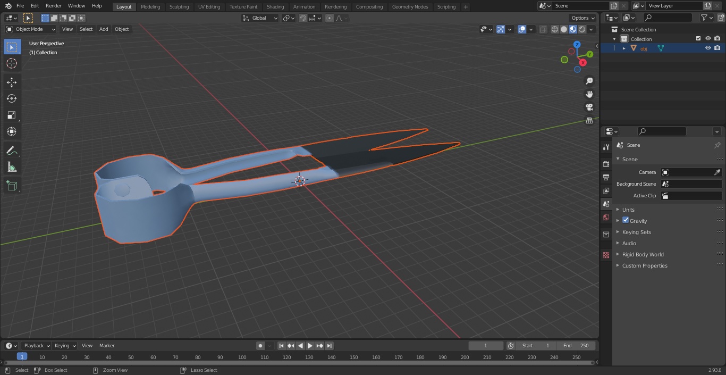Click the pan view hand icon
The height and width of the screenshot is (375, 726).
(x=589, y=94)
